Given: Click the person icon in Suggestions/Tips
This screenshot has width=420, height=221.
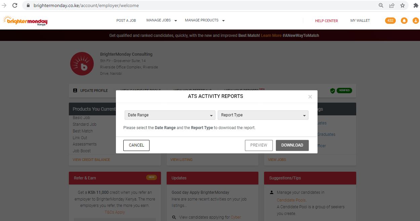Looking at the screenshot, I should (271, 192).
